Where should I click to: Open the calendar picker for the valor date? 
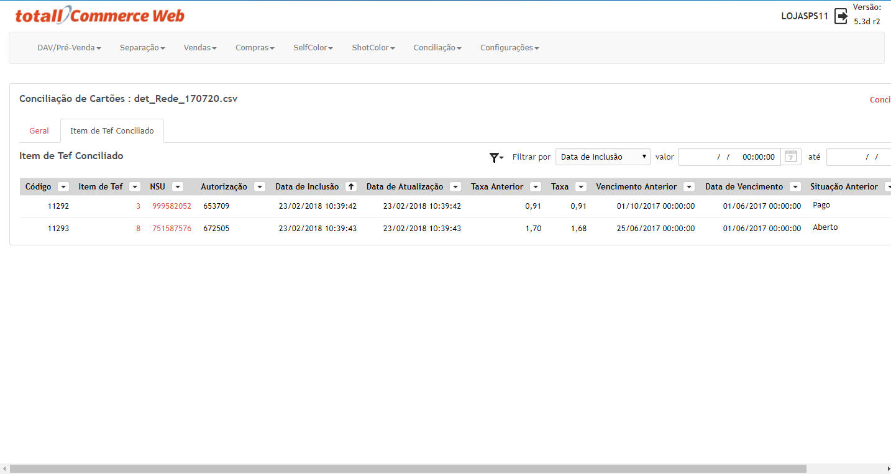point(790,157)
